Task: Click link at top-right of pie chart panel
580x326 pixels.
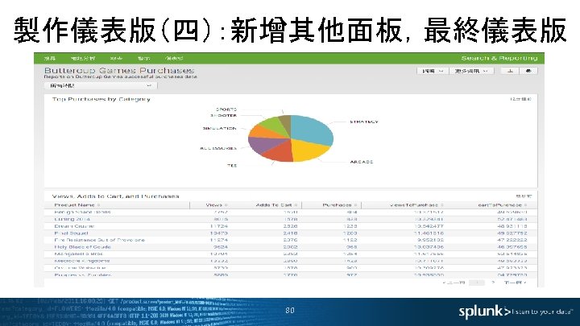Action: pos(521,99)
